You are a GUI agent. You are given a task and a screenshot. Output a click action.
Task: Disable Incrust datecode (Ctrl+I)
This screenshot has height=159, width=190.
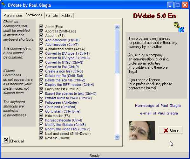(41, 120)
